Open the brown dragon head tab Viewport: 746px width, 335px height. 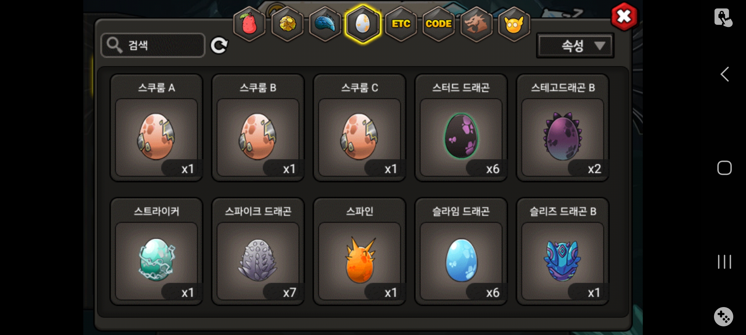click(x=476, y=24)
